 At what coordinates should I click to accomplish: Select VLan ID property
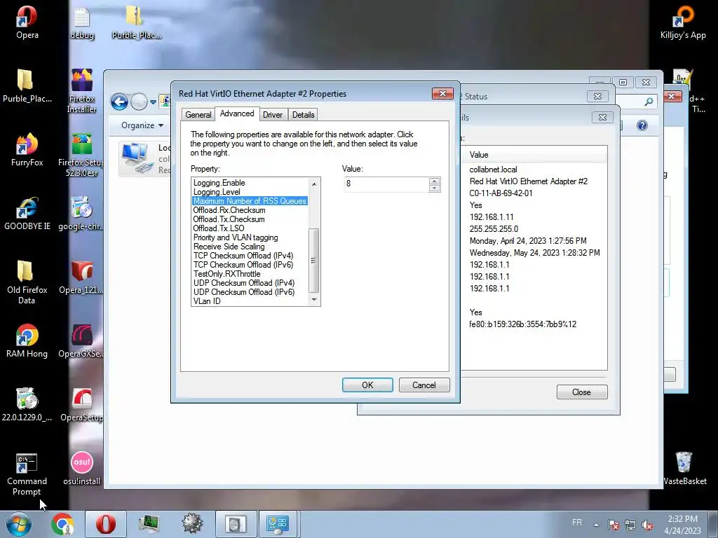click(x=250, y=301)
